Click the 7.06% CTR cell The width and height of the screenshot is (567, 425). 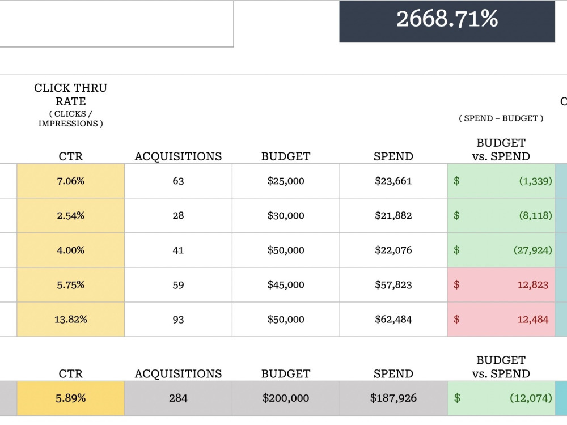[x=71, y=181]
